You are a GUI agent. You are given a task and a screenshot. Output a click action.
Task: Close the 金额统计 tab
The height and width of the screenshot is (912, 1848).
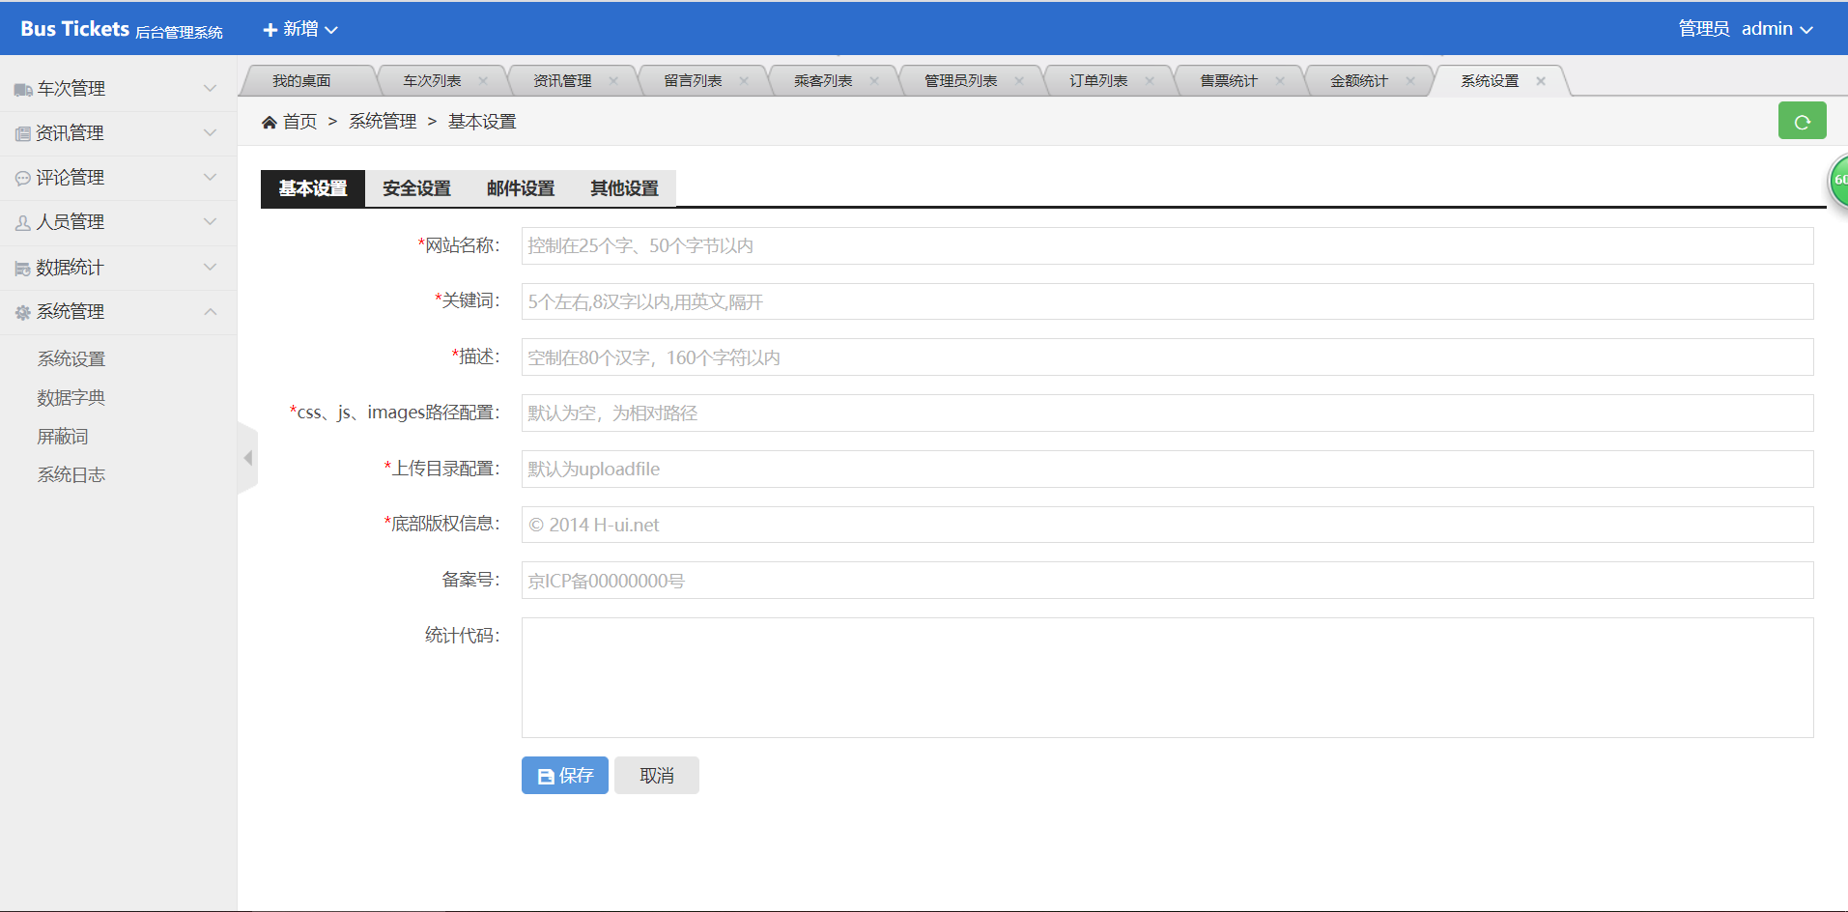1410,81
